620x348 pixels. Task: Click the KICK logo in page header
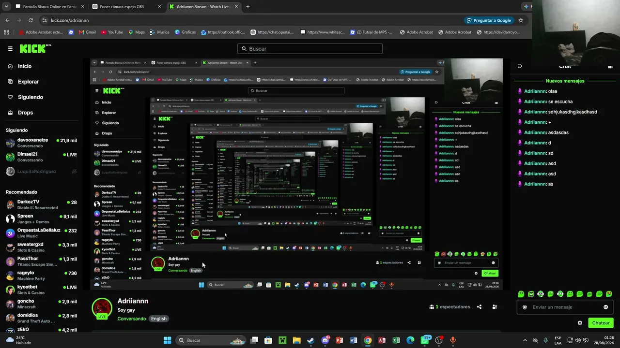tap(35, 48)
